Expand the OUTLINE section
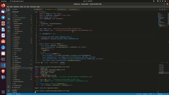The width and height of the screenshot is (169, 95). (22, 90)
